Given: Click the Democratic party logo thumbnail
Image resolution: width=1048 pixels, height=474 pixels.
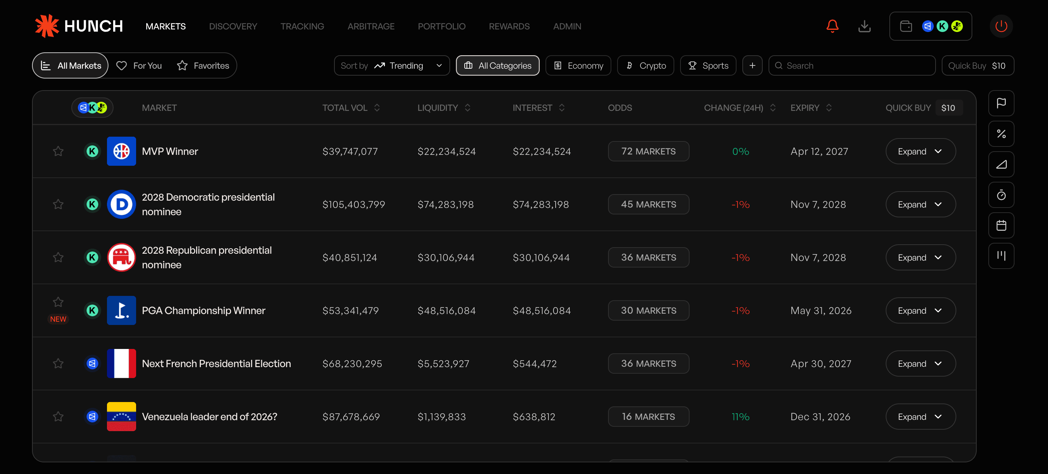Looking at the screenshot, I should [x=121, y=204].
